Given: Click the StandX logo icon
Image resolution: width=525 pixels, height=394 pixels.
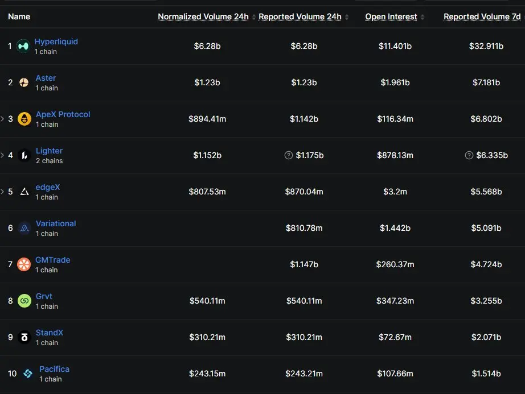Looking at the screenshot, I should [24, 337].
